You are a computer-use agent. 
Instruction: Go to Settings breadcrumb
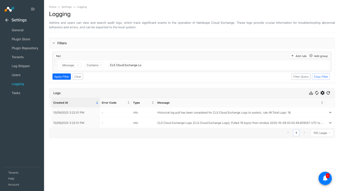(x=66, y=7)
